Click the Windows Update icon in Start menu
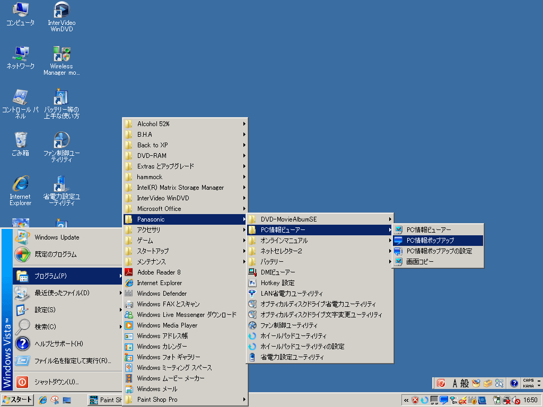 pos(22,237)
